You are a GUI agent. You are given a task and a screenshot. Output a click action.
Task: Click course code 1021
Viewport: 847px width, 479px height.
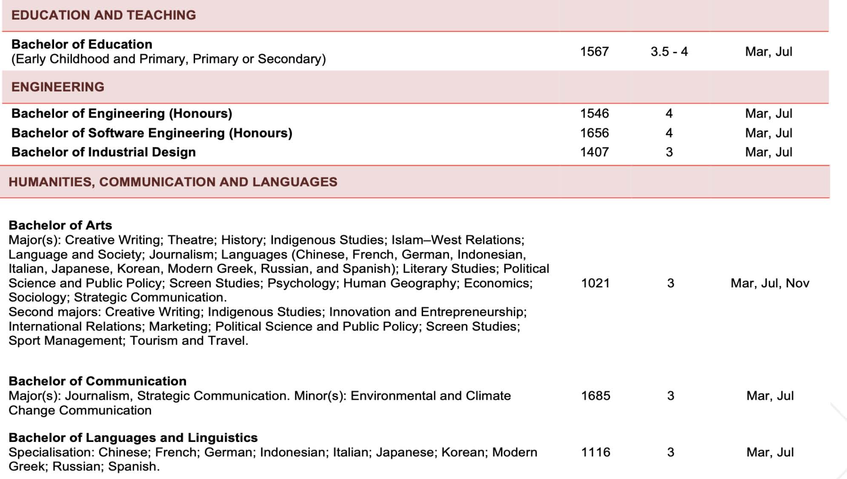click(x=595, y=283)
